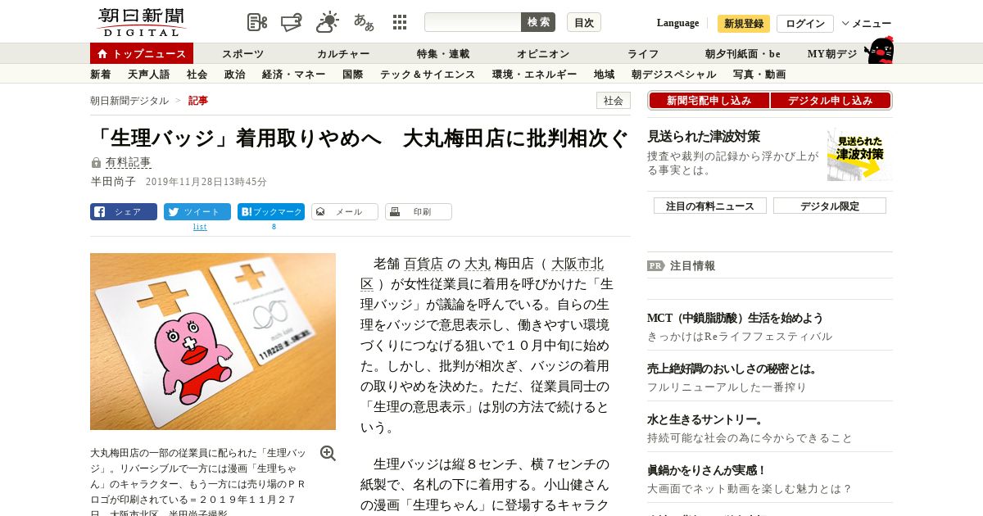Expand the メニュー dropdown
Screen dimensions: 983x516
point(866,24)
